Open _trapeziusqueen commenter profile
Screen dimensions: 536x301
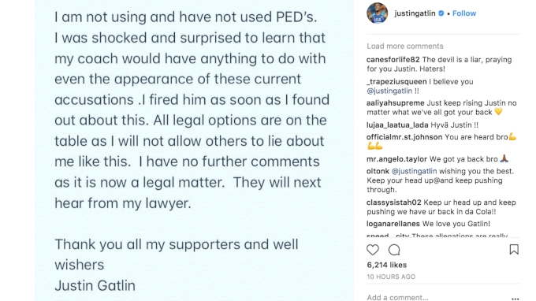pyautogui.click(x=396, y=82)
